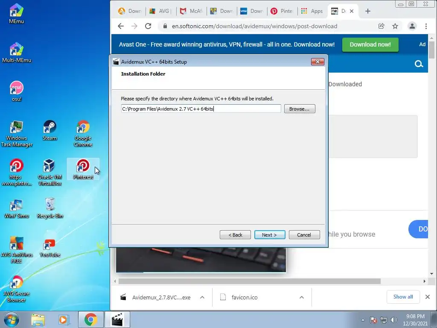The image size is (437, 328).
Task: Open the Multi-MEmu desktop icon
Action: tap(17, 53)
